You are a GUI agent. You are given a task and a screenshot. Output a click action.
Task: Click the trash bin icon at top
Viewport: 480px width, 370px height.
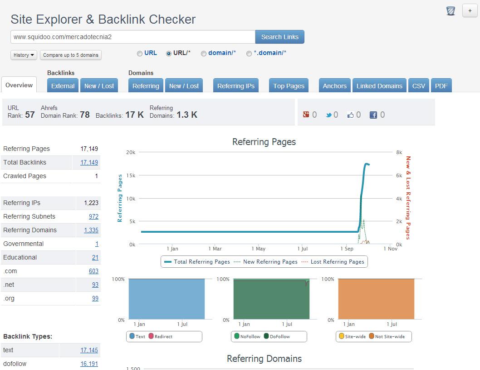pos(451,11)
